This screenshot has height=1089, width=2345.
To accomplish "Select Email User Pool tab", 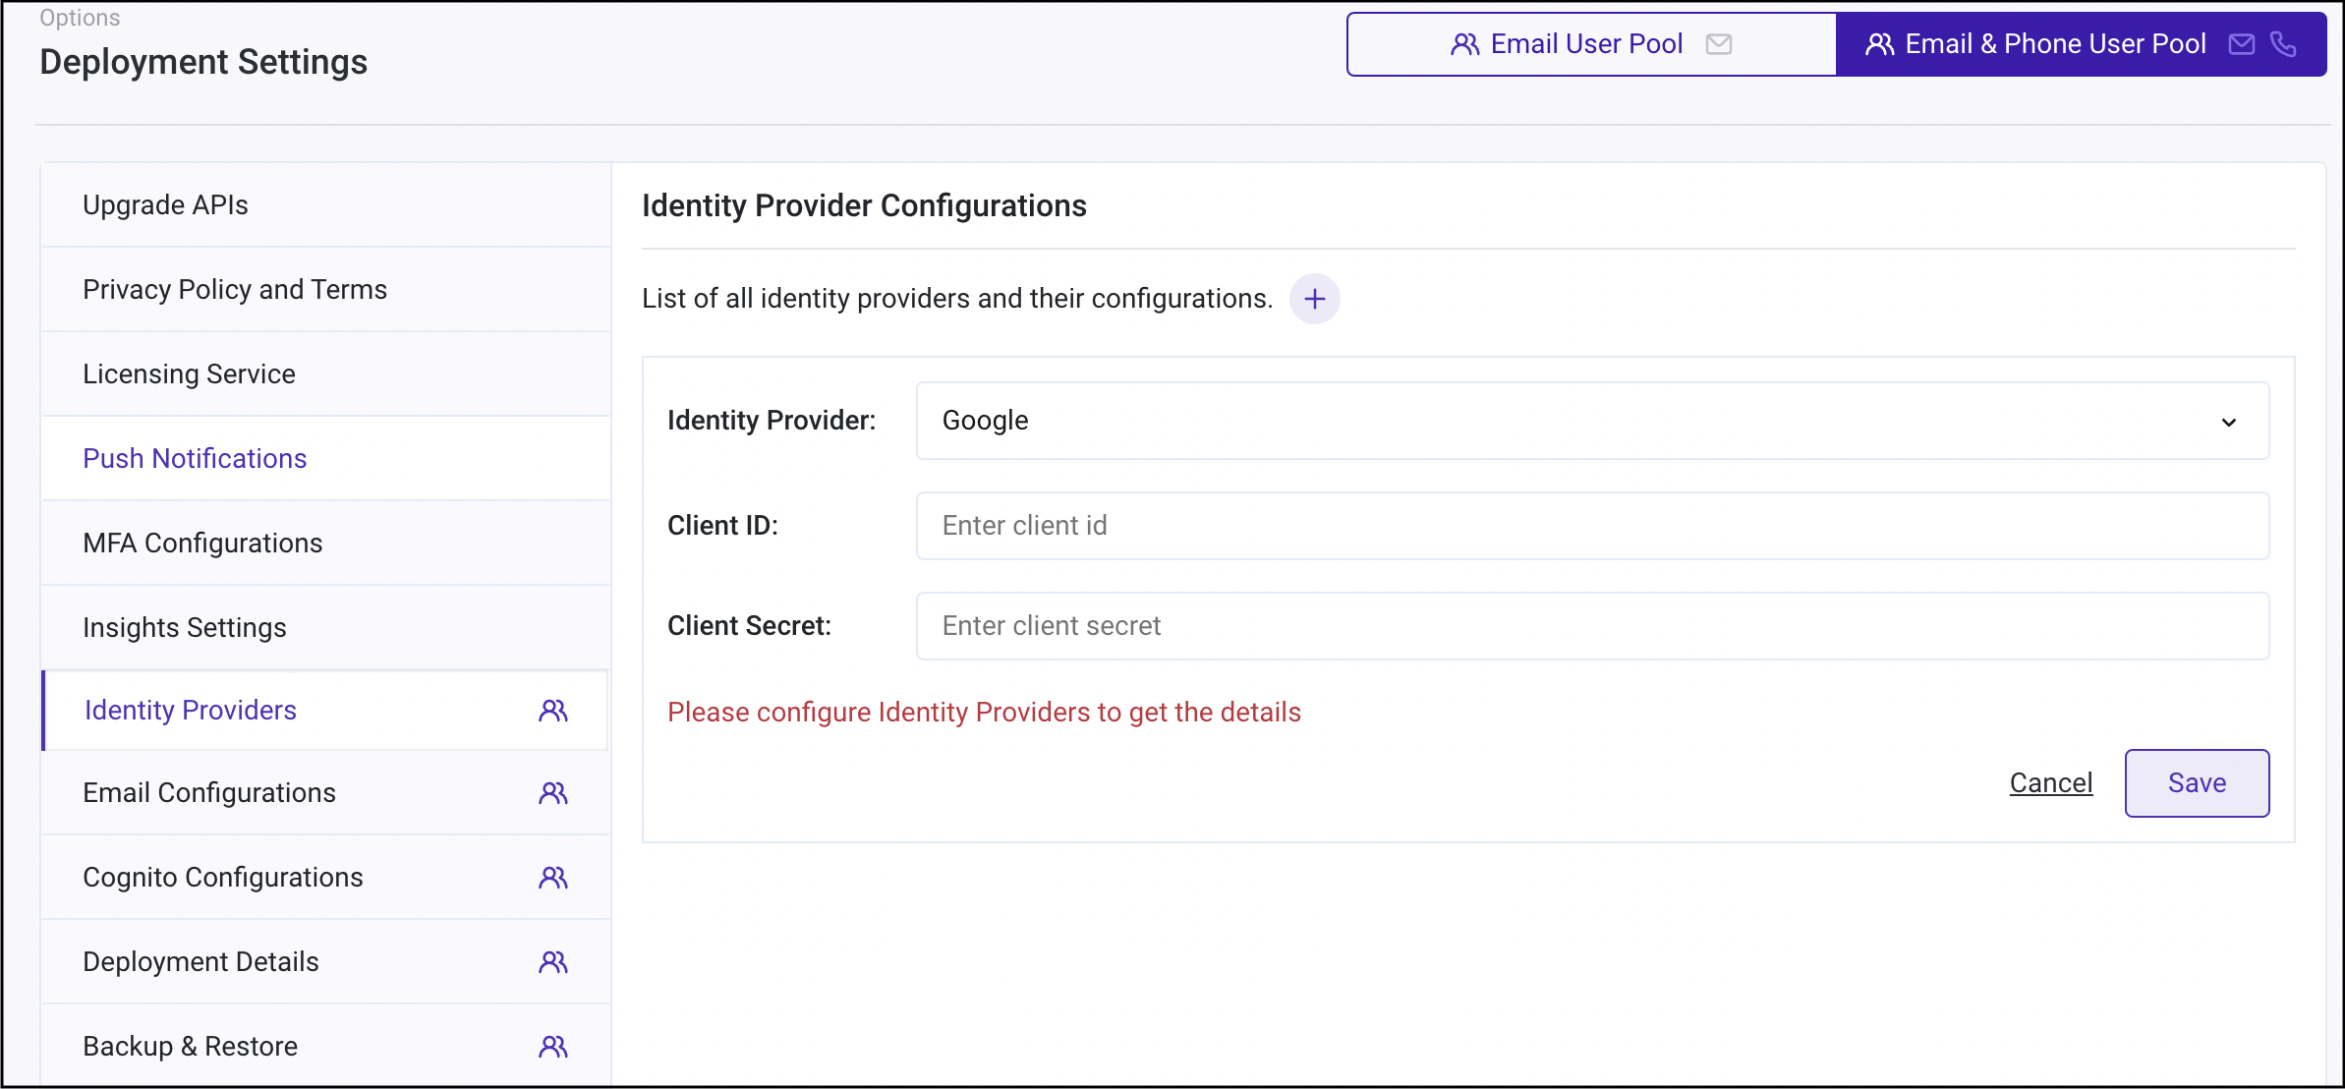I will coord(1591,43).
